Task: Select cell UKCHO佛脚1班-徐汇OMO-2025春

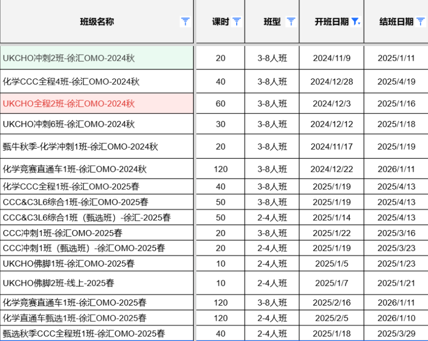Action: [97, 263]
